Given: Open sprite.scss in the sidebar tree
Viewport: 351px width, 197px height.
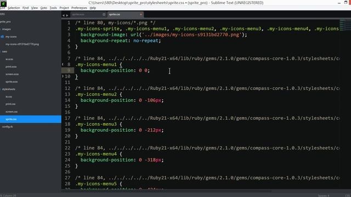Looking at the screenshot, I should tap(12, 82).
